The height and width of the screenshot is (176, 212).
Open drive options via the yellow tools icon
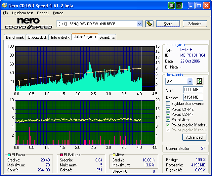[149, 24]
